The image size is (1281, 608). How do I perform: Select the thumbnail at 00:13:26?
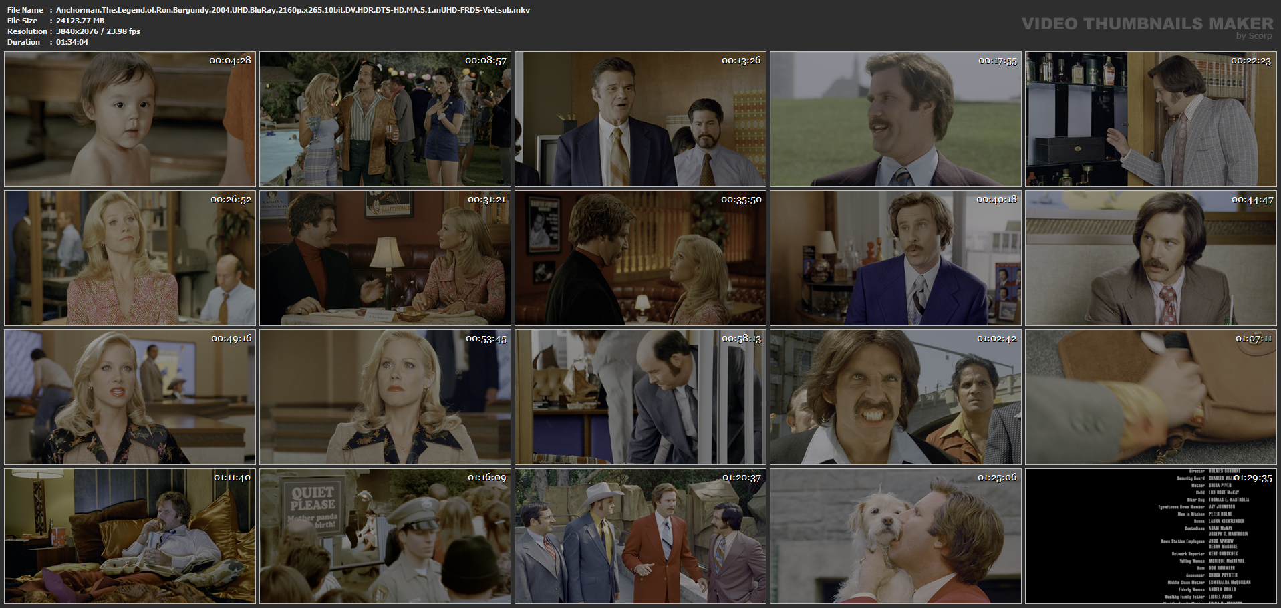(x=640, y=119)
